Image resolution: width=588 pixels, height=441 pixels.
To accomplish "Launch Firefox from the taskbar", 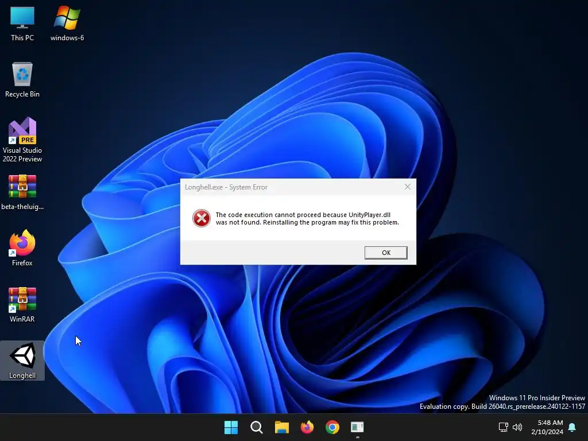I will (x=307, y=427).
